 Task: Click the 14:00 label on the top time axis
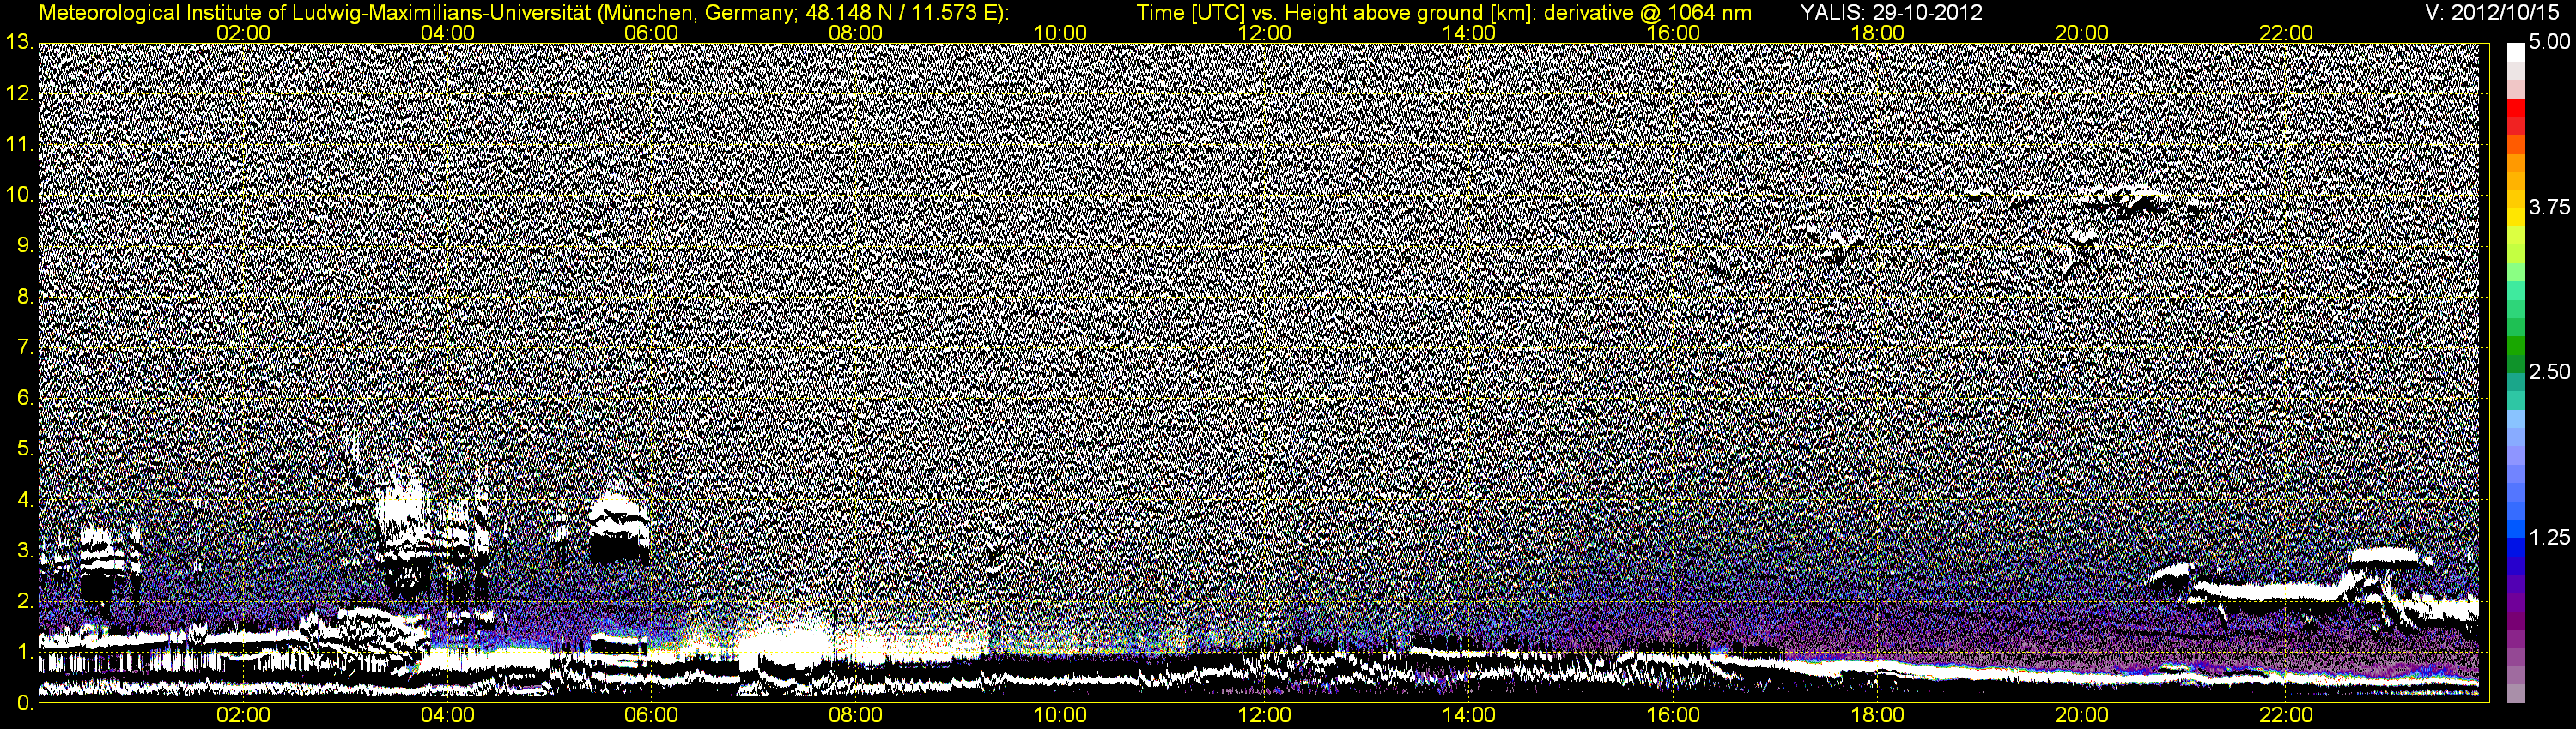point(1469,33)
